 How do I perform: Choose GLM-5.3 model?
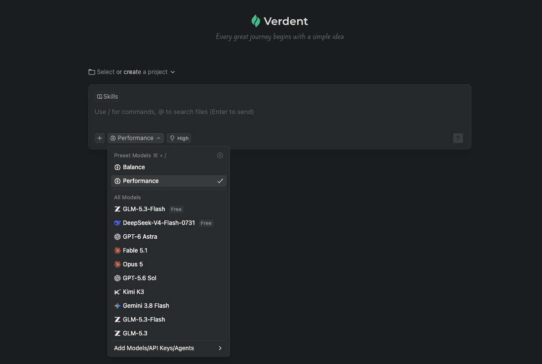(169, 333)
